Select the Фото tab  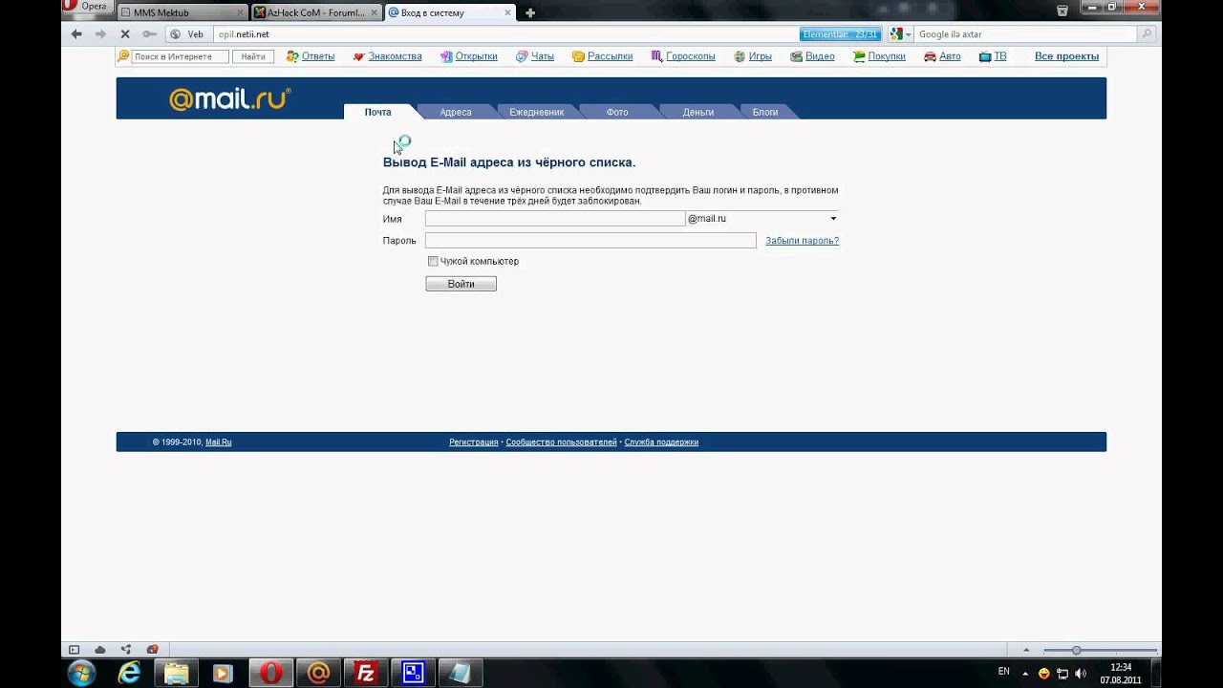617,112
